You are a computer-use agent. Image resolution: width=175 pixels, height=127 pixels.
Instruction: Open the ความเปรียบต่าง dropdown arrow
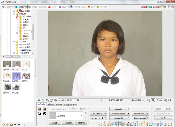click(x=129, y=114)
